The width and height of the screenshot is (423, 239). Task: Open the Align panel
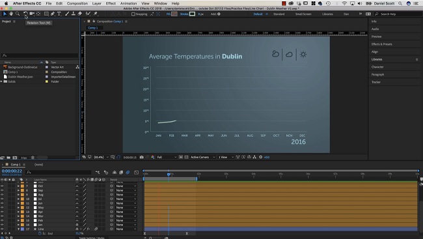pos(374,51)
